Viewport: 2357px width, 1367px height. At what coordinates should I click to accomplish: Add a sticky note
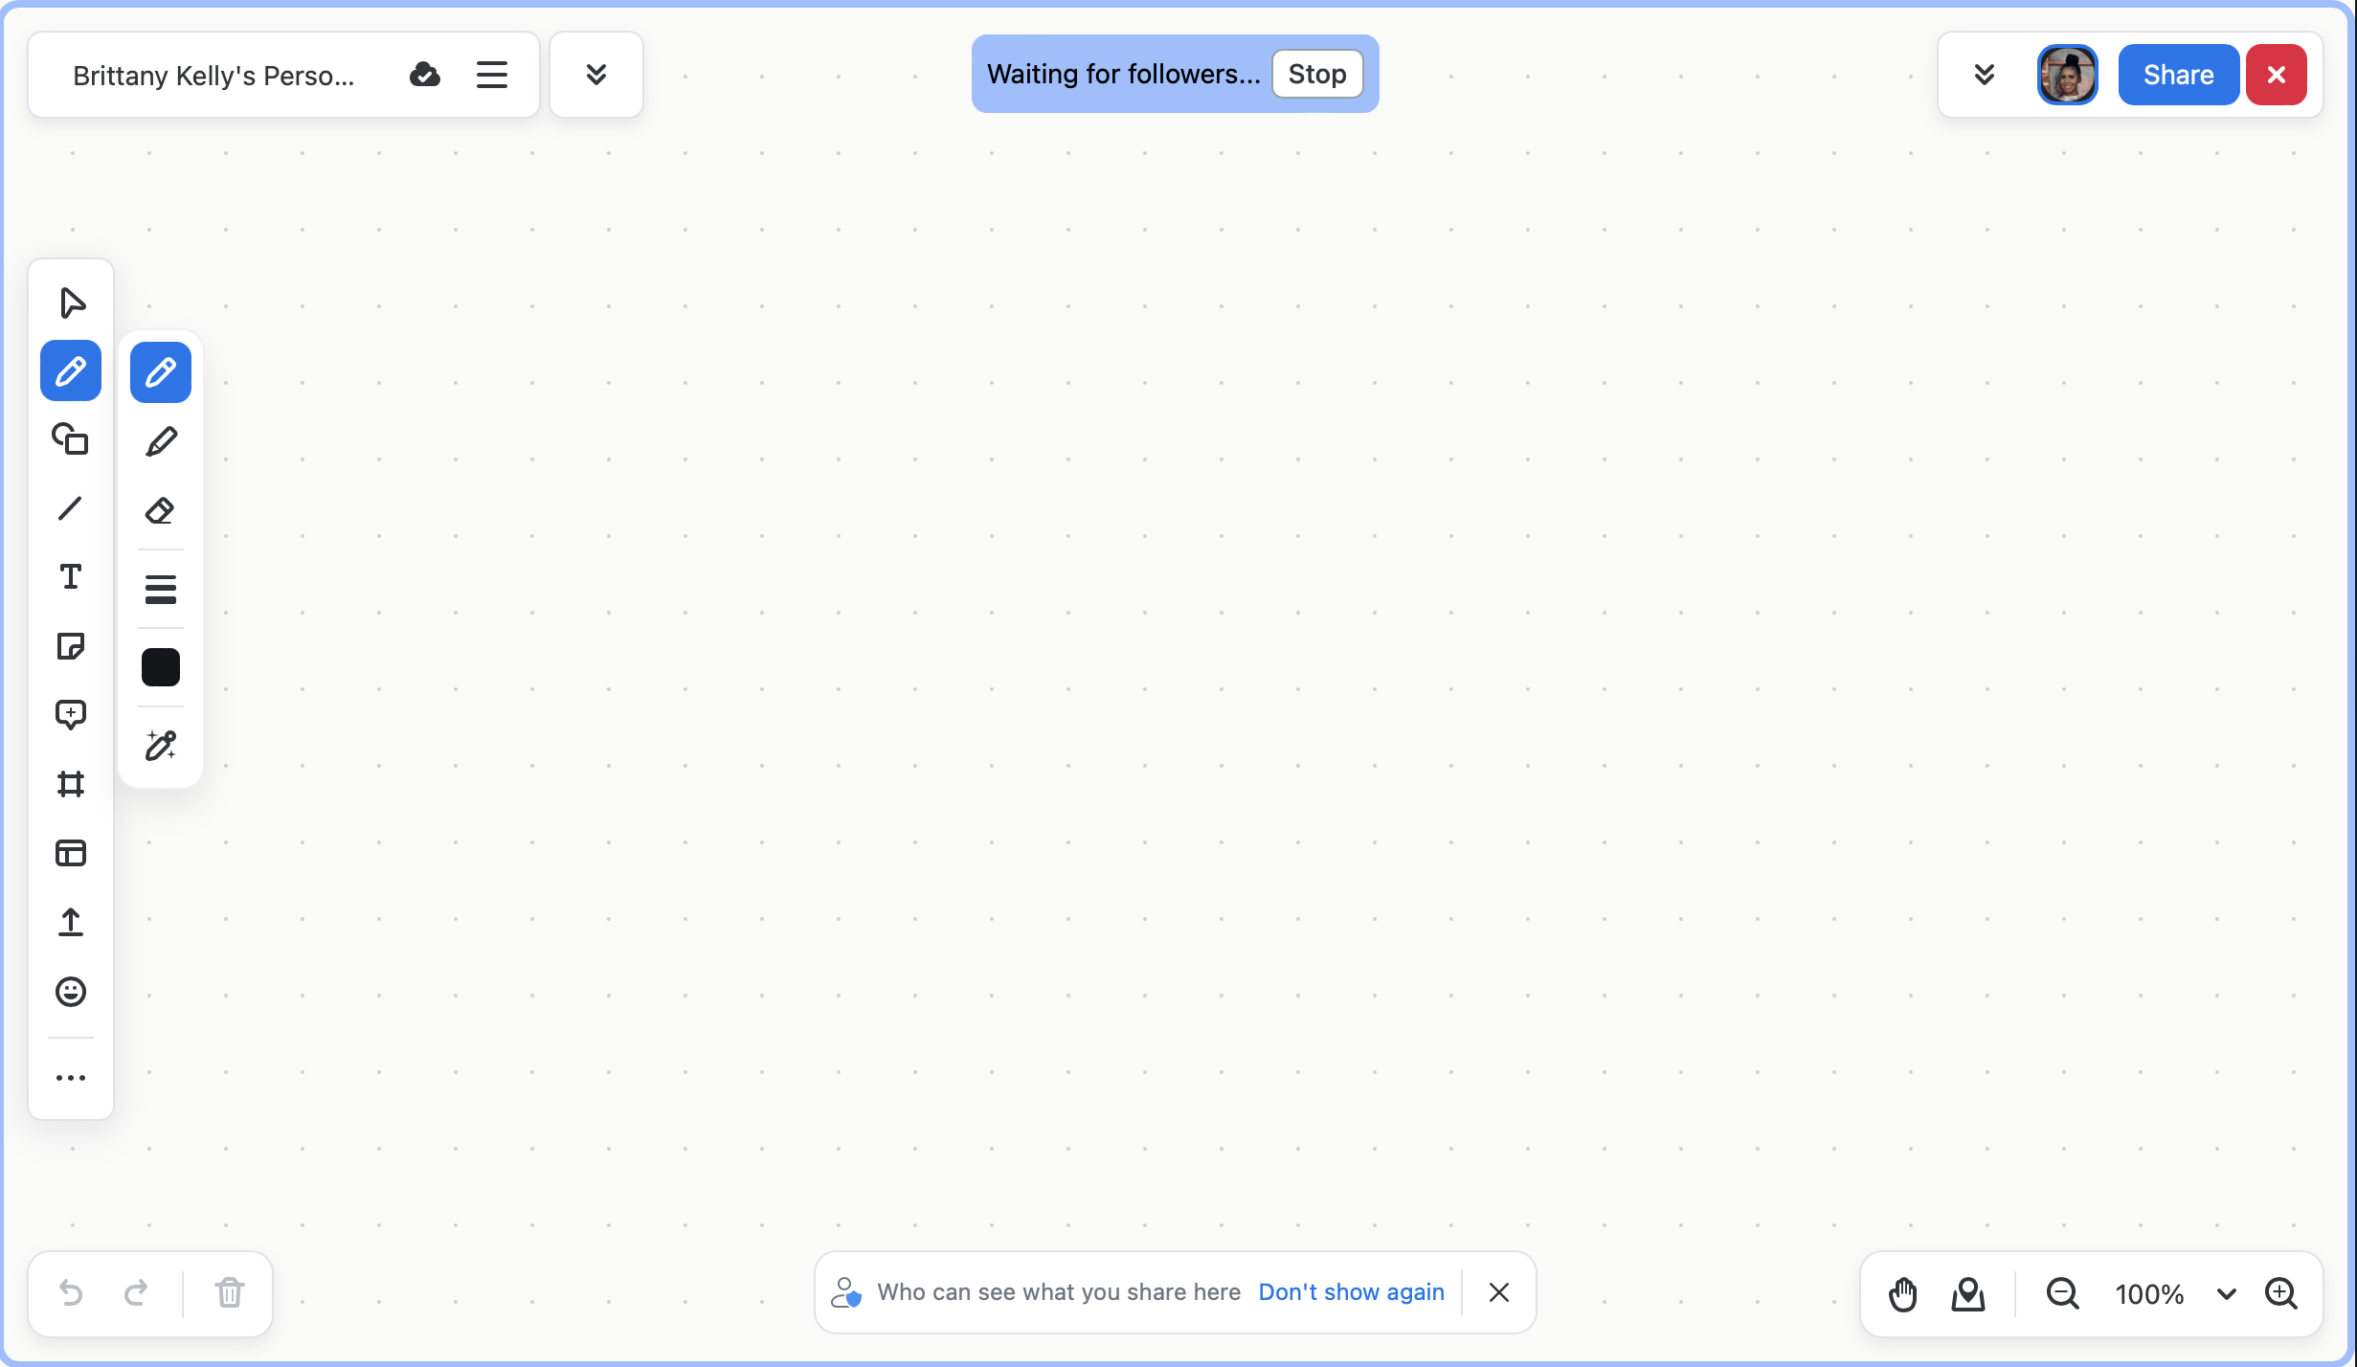point(71,646)
